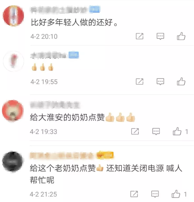
Task: Open the dark avatar of the last commenter
Action: pyautogui.click(x=13, y=162)
